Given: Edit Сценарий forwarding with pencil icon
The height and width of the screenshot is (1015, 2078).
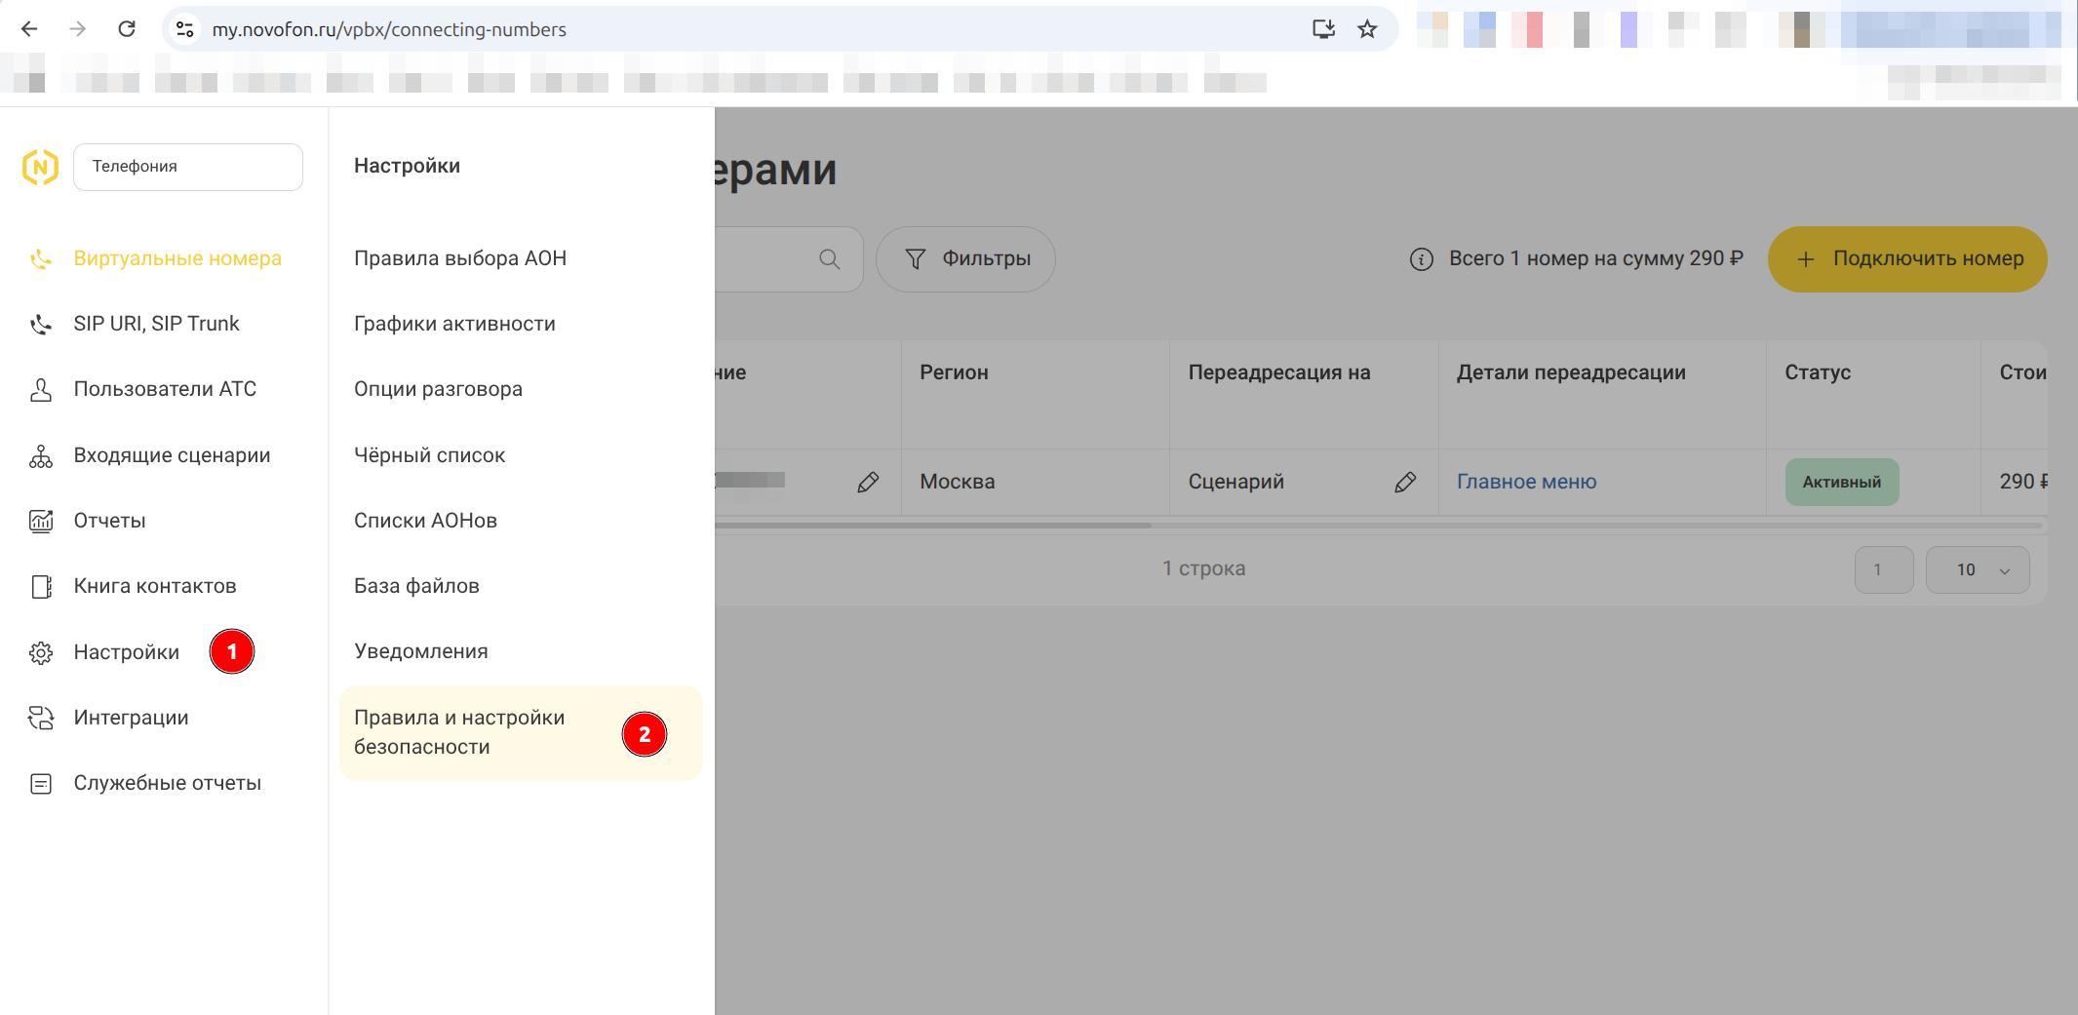Looking at the screenshot, I should [x=1405, y=482].
